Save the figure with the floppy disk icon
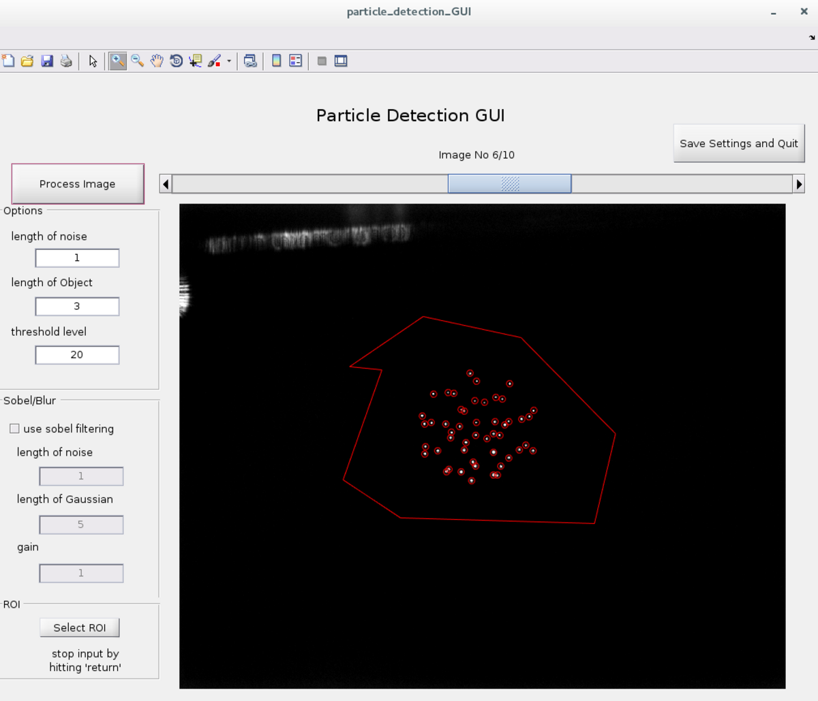Image resolution: width=818 pixels, height=701 pixels. tap(47, 61)
